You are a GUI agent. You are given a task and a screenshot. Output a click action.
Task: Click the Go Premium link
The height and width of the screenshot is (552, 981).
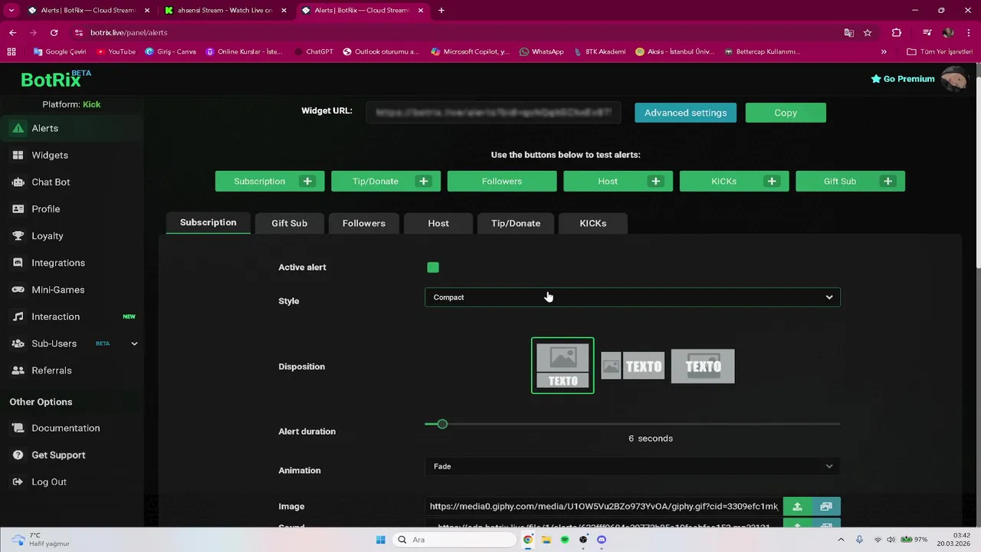903,79
